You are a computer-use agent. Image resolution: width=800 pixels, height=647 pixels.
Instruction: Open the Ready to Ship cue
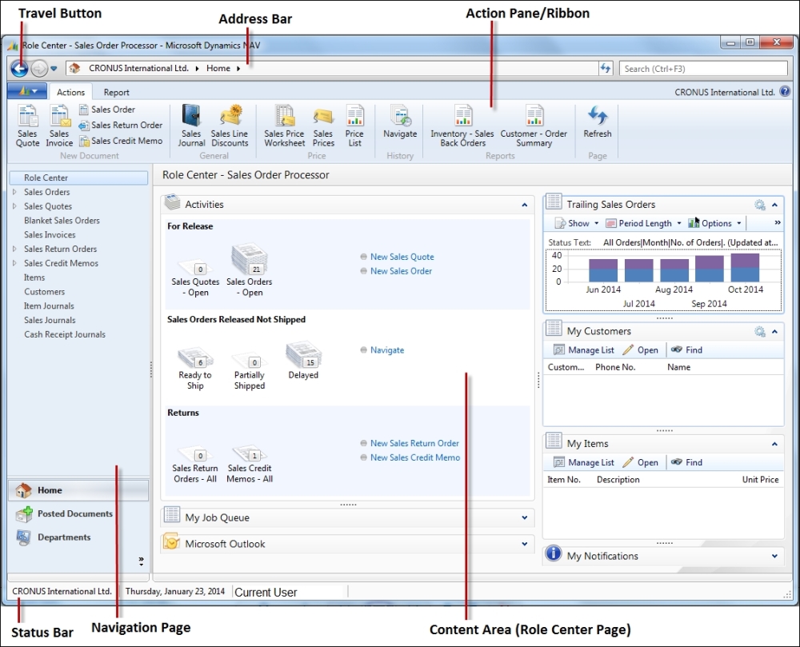point(195,368)
